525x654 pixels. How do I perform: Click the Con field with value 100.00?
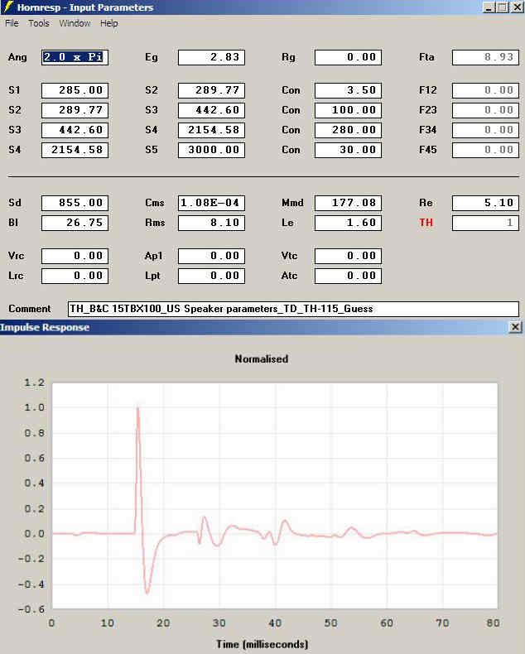coord(348,110)
